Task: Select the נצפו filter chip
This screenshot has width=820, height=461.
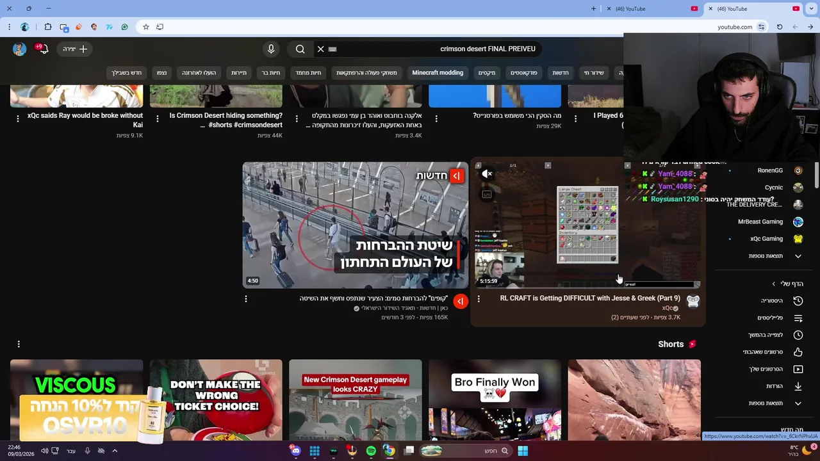Action: 162,73
